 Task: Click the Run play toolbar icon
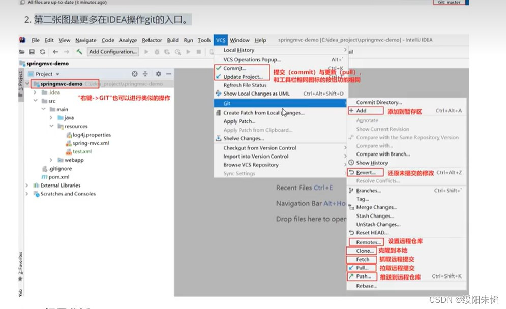pos(146,52)
